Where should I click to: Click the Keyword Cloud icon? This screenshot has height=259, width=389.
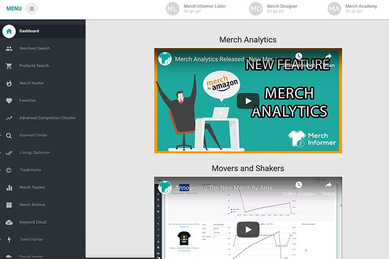9,223
